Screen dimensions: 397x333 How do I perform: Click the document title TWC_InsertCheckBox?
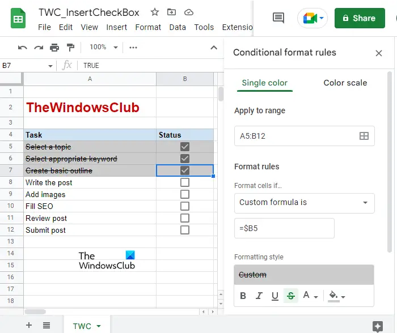click(89, 12)
